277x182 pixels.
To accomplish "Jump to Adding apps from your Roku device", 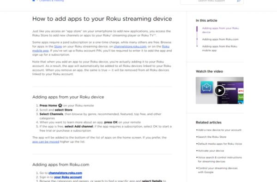I will click(220, 30).
